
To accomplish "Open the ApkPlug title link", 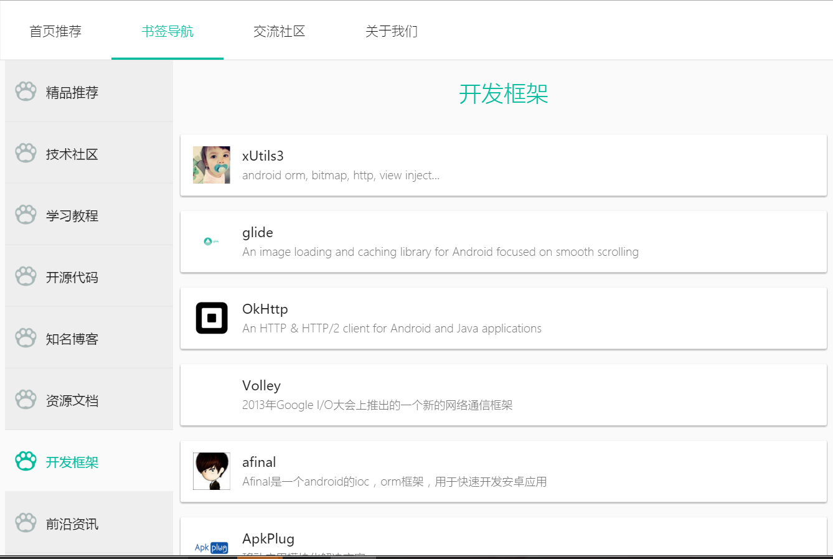I will (268, 539).
